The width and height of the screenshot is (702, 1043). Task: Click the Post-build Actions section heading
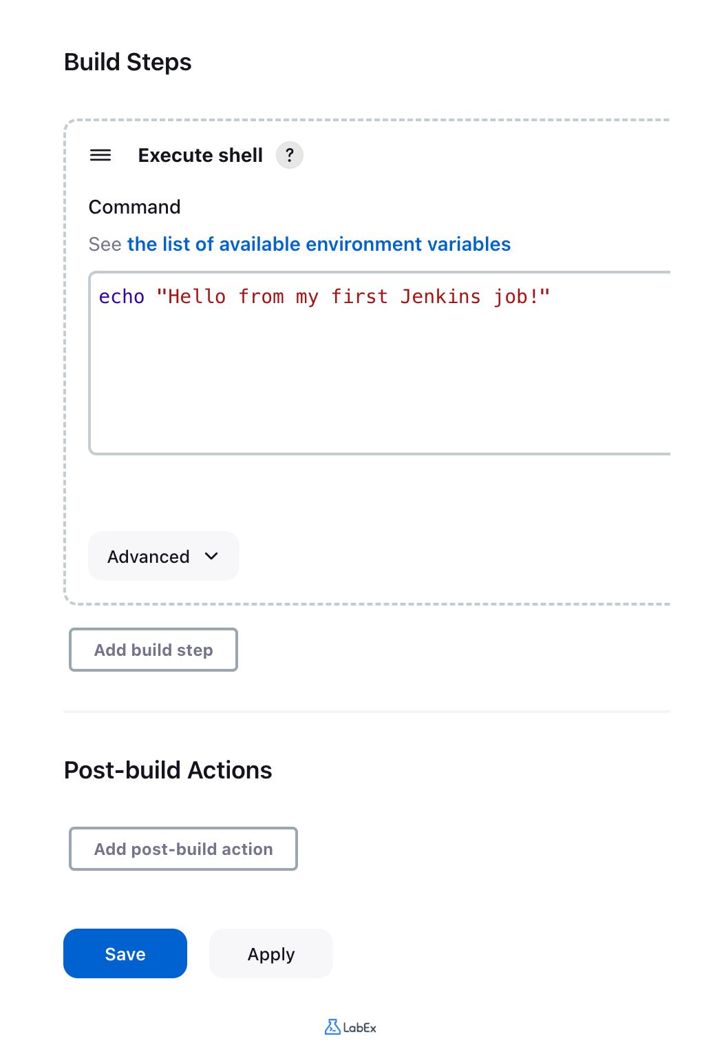[168, 770]
